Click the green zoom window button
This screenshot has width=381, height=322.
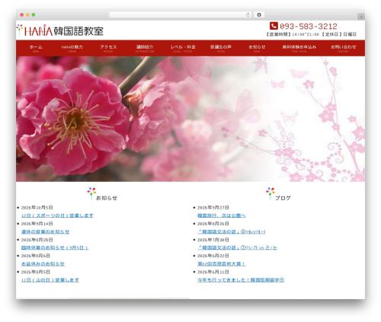point(34,15)
